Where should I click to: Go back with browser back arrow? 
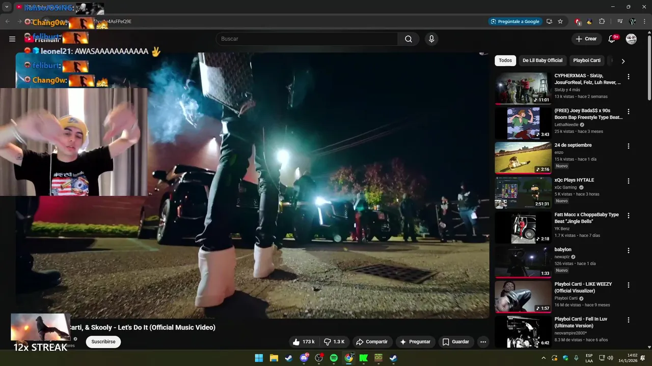click(7, 21)
